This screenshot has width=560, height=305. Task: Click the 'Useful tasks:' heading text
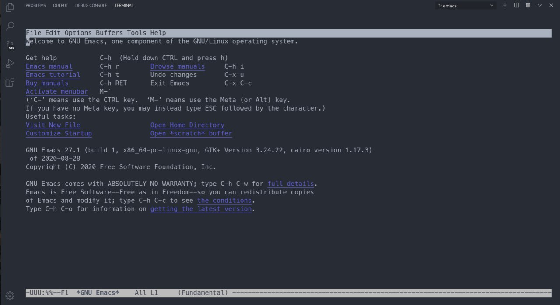coord(51,117)
